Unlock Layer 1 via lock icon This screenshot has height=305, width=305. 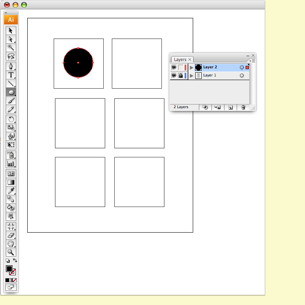coord(181,76)
